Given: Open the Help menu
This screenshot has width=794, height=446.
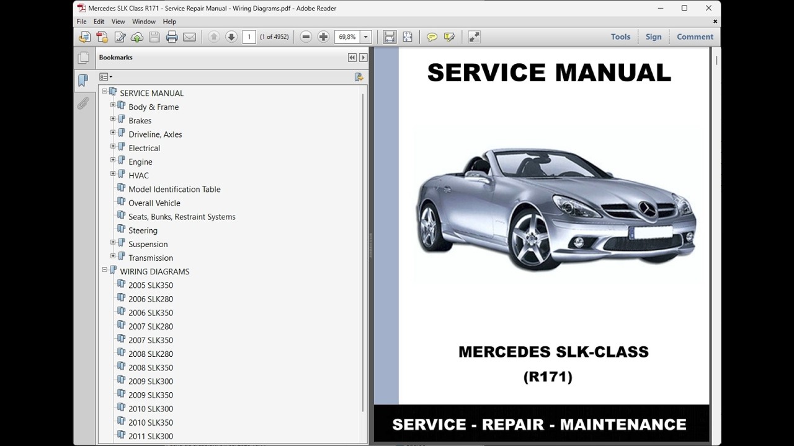Looking at the screenshot, I should (169, 22).
